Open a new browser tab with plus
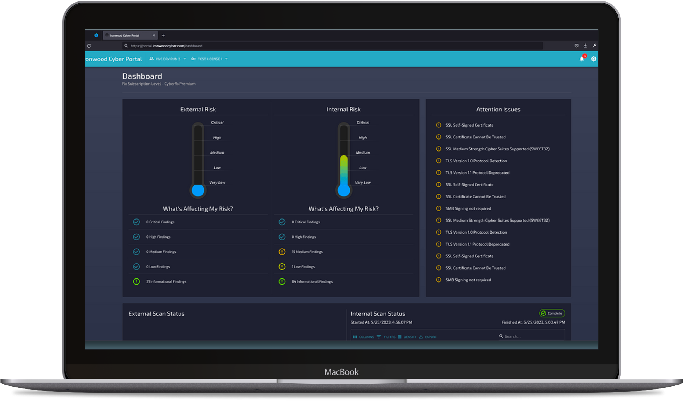This screenshot has height=401, width=684. [x=163, y=35]
